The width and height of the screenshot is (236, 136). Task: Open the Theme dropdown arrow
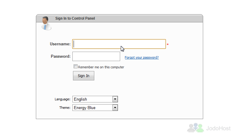(115, 108)
